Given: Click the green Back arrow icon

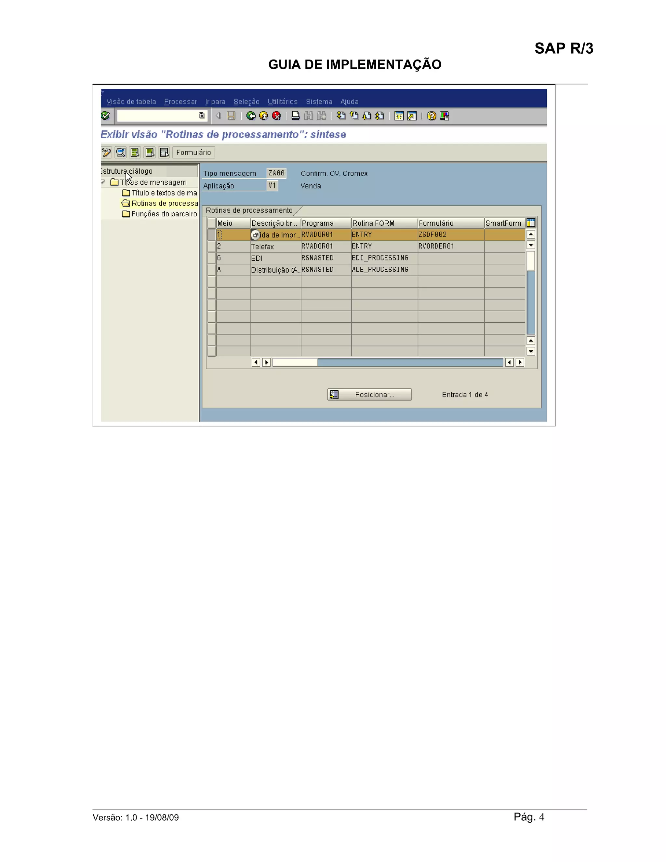Looking at the screenshot, I should click(250, 116).
